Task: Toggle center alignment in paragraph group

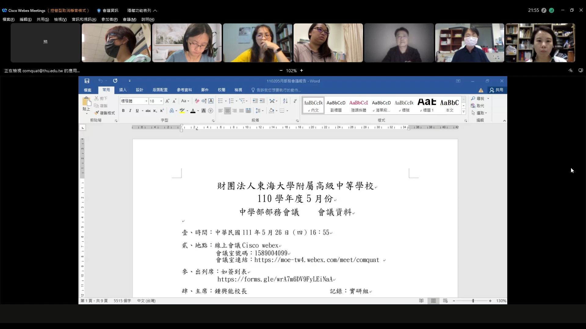Action: pyautogui.click(x=227, y=111)
